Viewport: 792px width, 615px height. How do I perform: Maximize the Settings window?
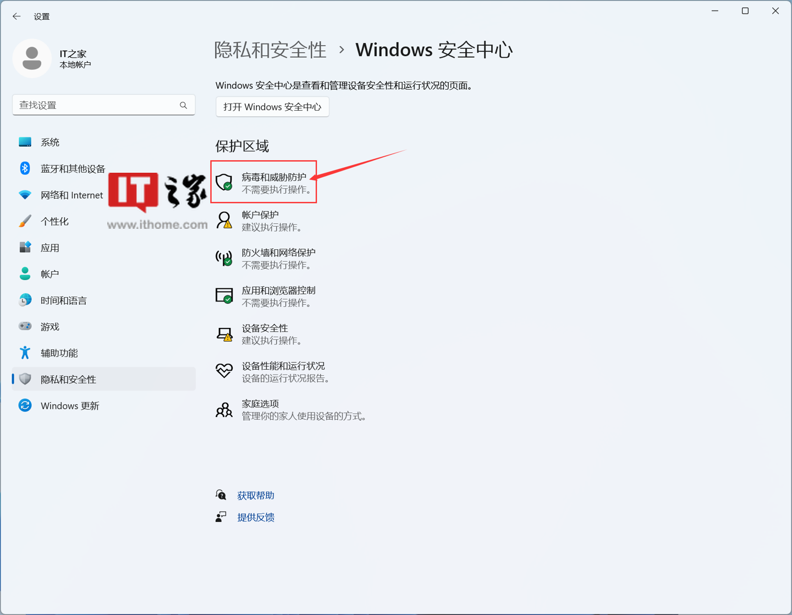tap(745, 11)
